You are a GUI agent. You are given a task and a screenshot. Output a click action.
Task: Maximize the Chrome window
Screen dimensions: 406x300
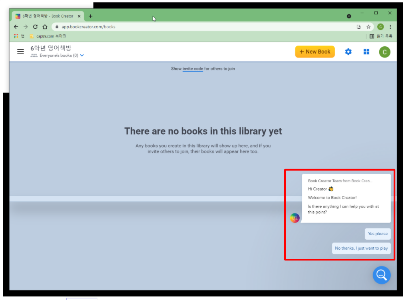point(376,13)
